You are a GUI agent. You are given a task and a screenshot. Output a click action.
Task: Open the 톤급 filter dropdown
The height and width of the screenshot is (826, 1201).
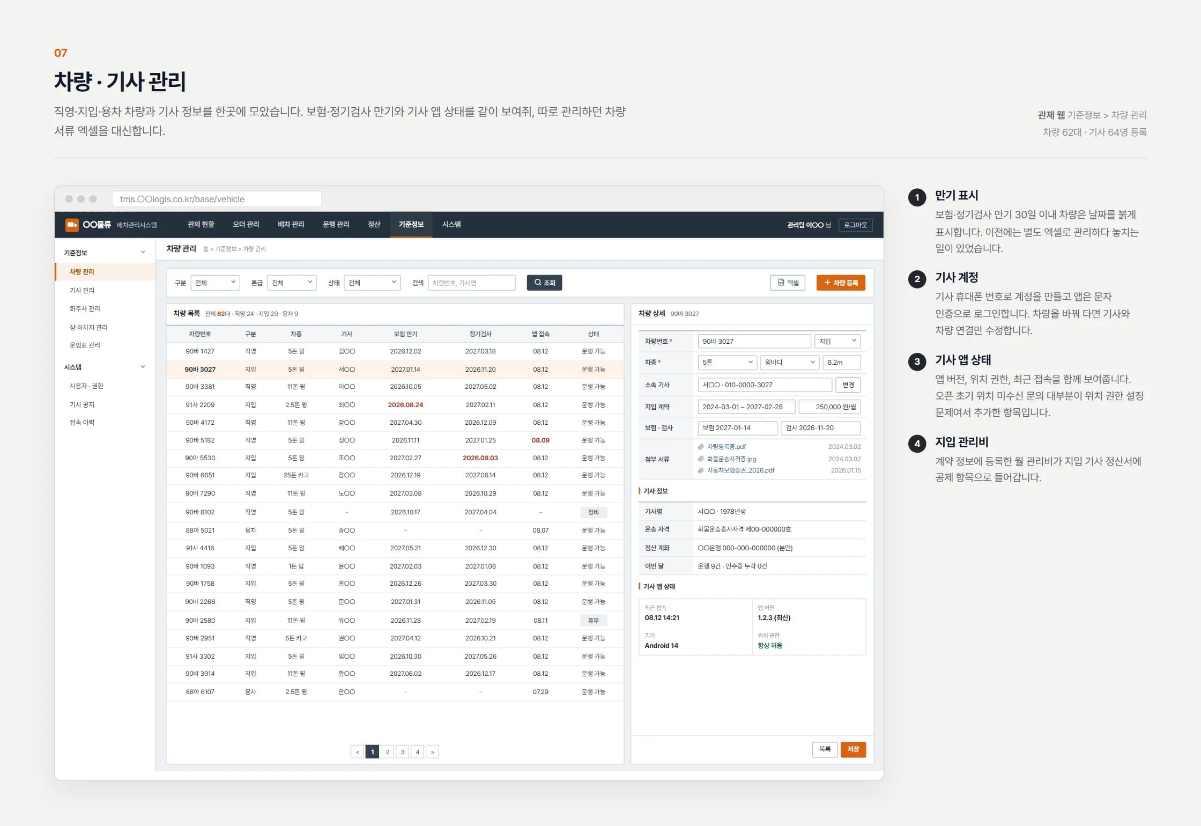tap(292, 283)
